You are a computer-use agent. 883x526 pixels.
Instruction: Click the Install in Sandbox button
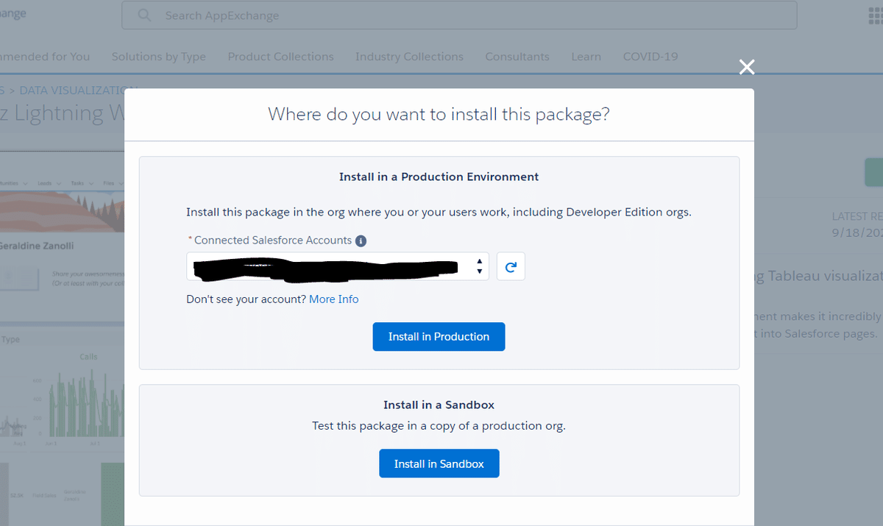tap(439, 463)
